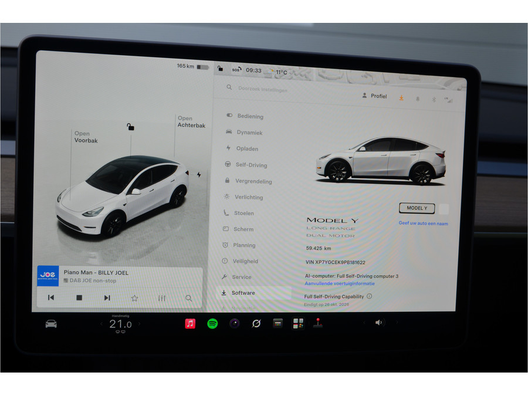Tap the 21.0 temperature setting
528x396 pixels.
coord(120,324)
